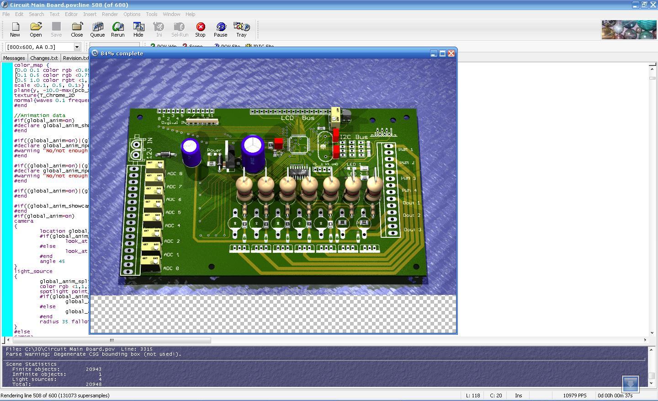Image resolution: width=658 pixels, height=401 pixels.
Task: Open the Options menu
Action: [132, 14]
